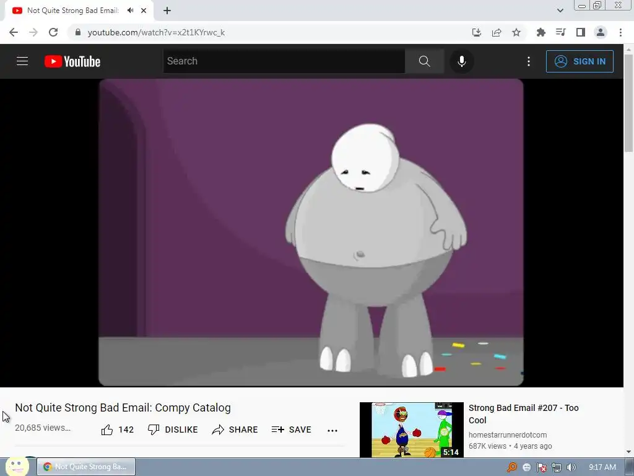The image size is (634, 476).
Task: Open the volume speaker tray icon
Action: click(x=571, y=467)
